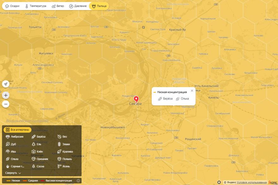Click the geolocation arrow button
Viewport: 278px width, 185px height.
[6, 84]
